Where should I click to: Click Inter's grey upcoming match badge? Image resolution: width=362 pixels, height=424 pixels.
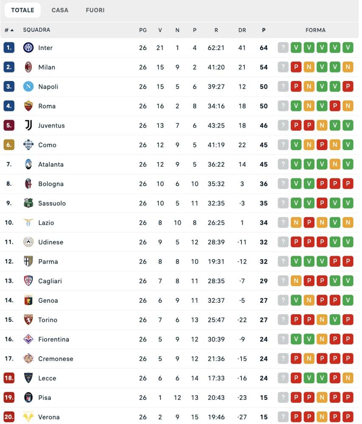pos(283,48)
